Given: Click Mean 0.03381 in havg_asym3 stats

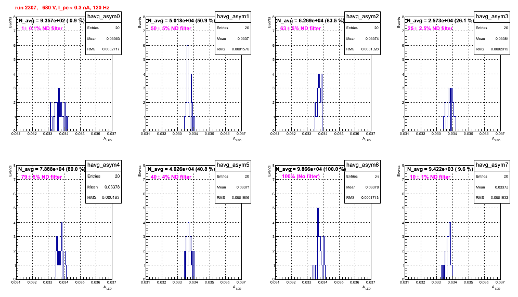Looking at the screenshot, I should (492, 38).
